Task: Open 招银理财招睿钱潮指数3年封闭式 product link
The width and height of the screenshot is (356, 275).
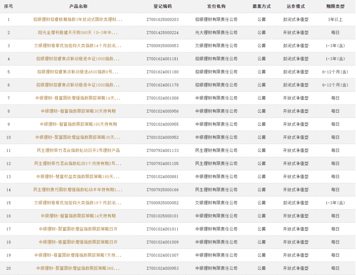Action: pos(78,19)
